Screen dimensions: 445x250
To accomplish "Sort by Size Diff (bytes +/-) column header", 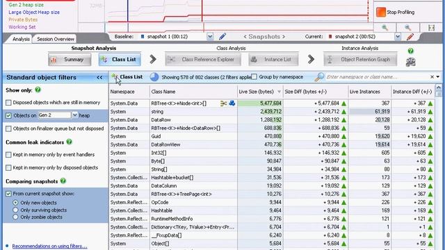I will 316,92.
